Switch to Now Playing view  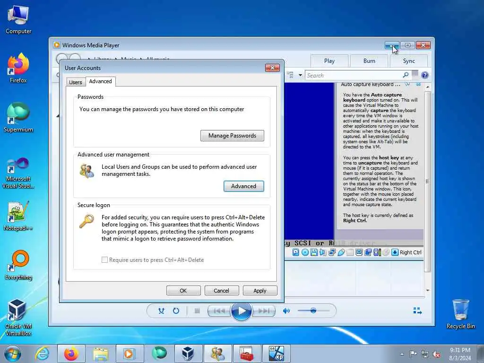coord(417,311)
